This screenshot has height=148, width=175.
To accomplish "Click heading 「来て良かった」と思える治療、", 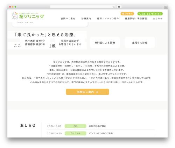I will (45, 35).
